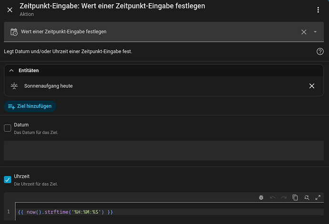Click the calendar-clock action icon
This screenshot has height=224, width=329.
[x=14, y=32]
